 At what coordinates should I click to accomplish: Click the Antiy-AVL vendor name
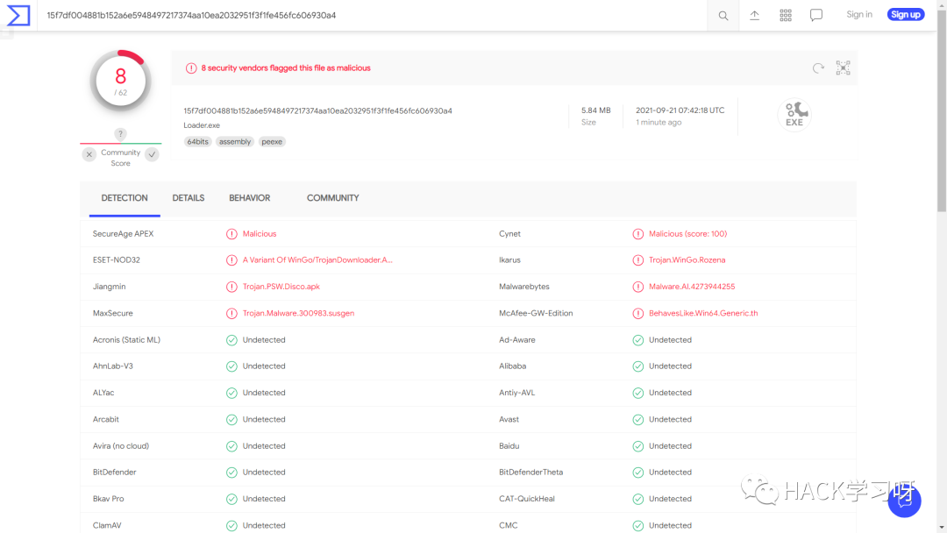pos(517,393)
